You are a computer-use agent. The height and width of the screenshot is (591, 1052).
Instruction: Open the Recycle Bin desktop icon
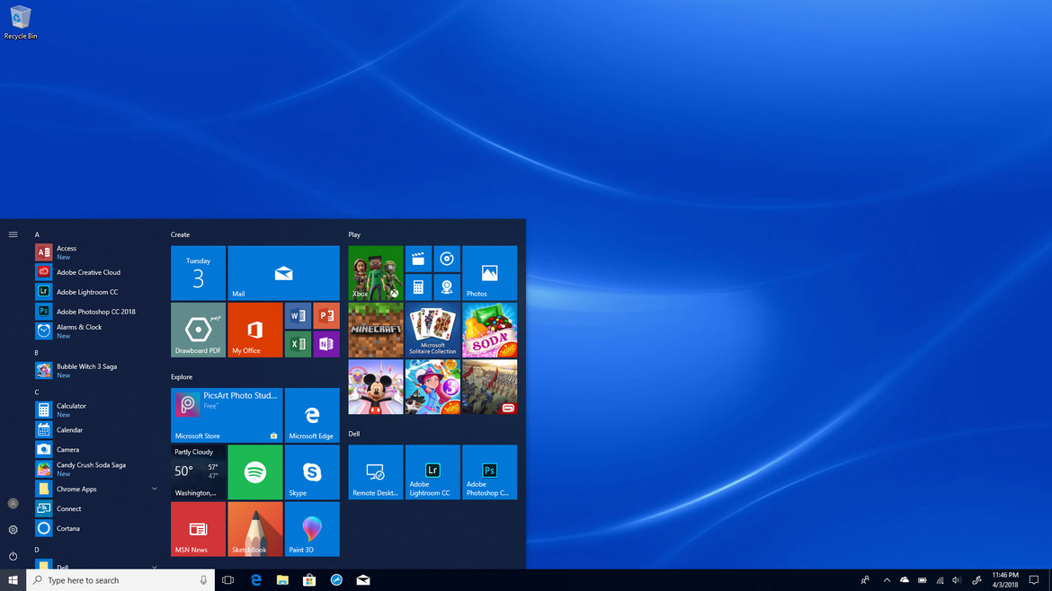coord(21,22)
